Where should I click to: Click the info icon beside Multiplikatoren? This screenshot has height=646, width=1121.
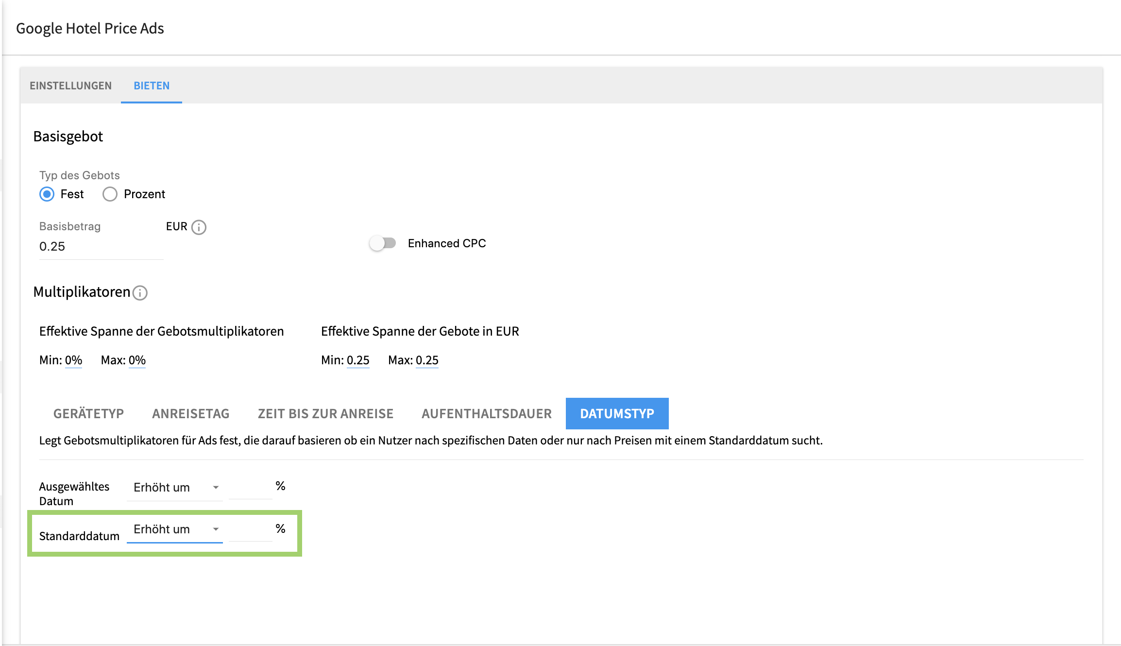point(140,293)
